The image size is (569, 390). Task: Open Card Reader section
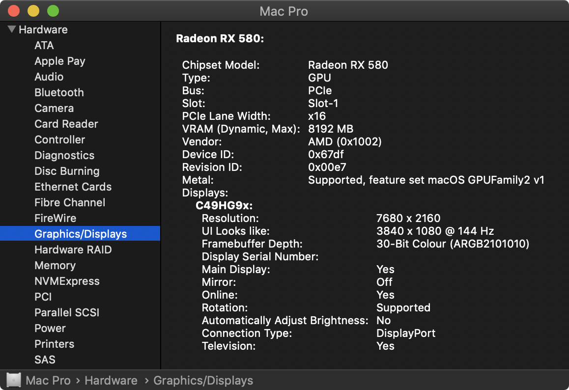[x=66, y=124]
